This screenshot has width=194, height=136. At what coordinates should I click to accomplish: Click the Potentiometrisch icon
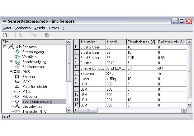pos(17,86)
